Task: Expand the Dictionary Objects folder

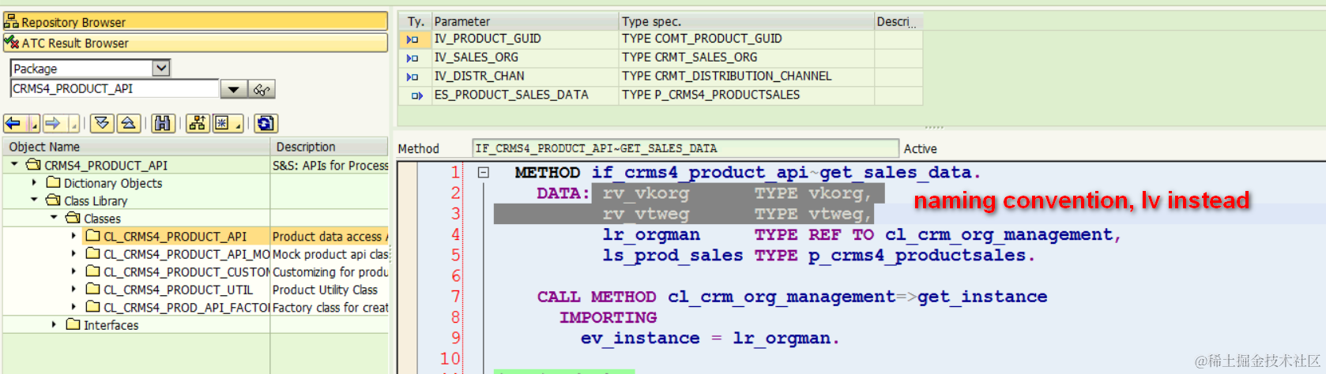Action: coord(34,182)
